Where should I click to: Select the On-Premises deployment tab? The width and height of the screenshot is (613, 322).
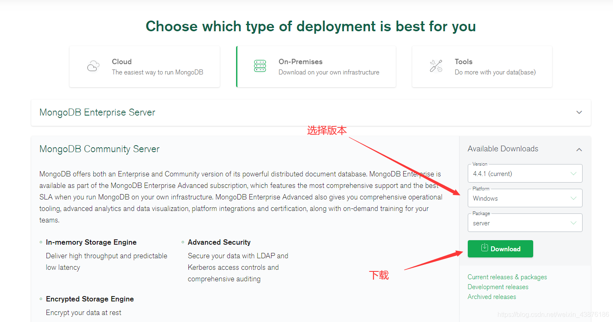click(x=316, y=67)
